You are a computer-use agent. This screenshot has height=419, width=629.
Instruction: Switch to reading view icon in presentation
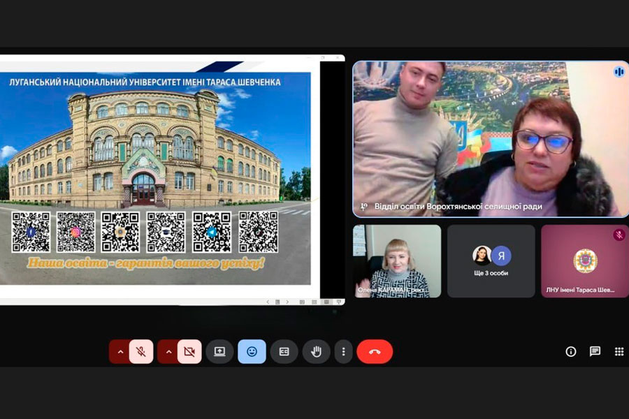(x=326, y=302)
